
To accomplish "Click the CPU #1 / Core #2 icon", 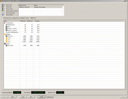I will 6,30.
